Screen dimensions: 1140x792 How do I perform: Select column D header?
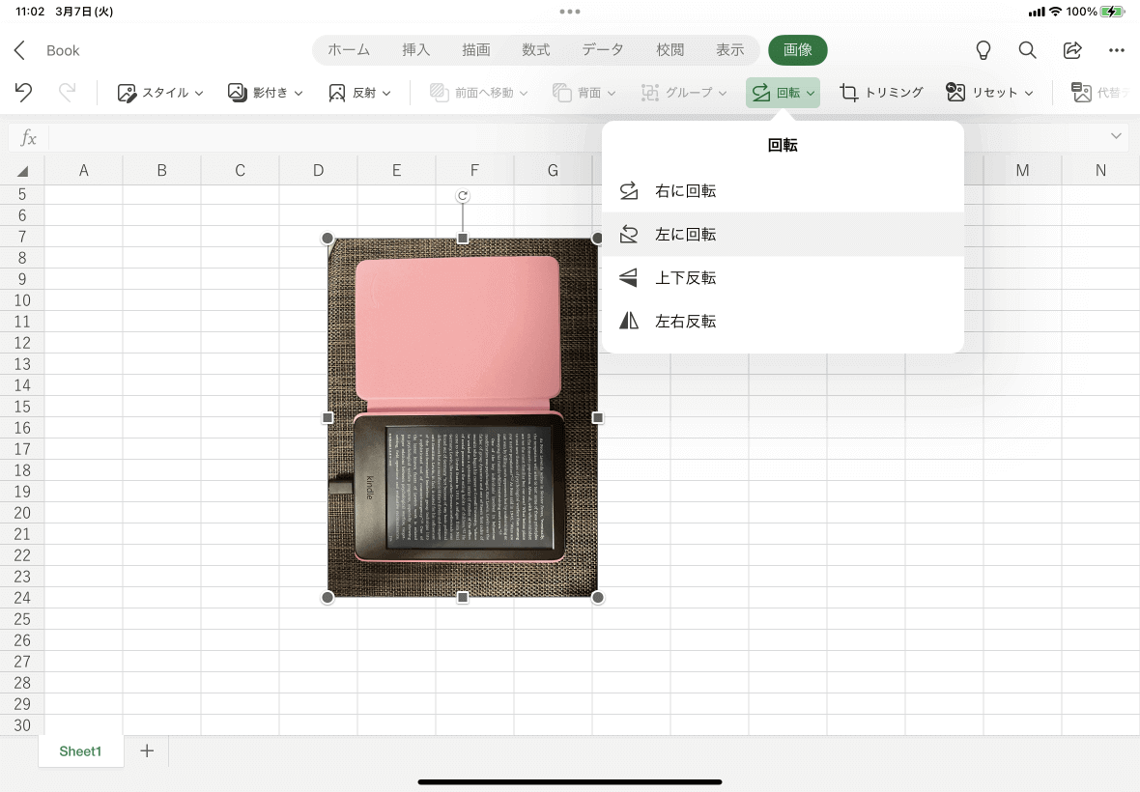click(x=319, y=170)
